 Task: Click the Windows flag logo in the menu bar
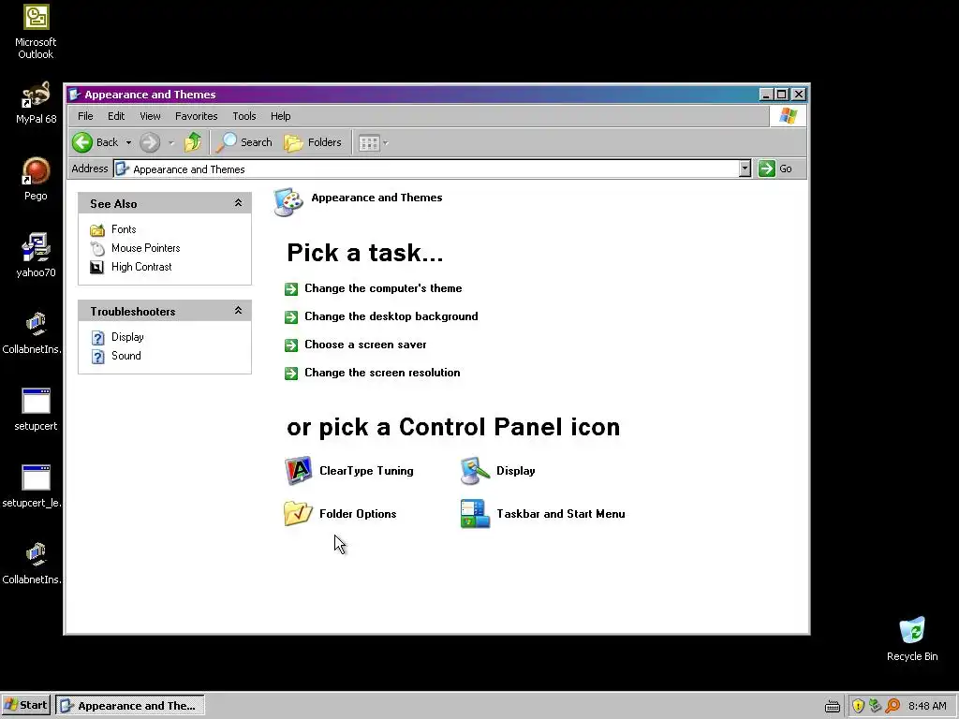pyautogui.click(x=788, y=116)
